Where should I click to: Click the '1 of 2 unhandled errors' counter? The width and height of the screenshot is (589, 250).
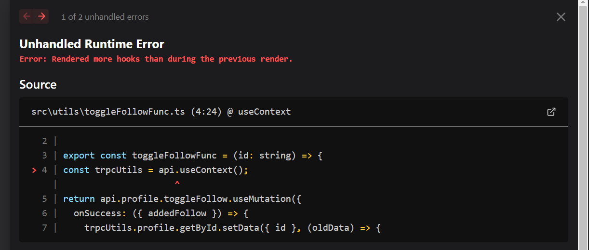pyautogui.click(x=105, y=17)
